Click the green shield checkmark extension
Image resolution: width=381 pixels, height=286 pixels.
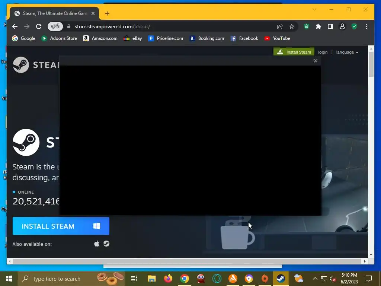click(x=354, y=26)
